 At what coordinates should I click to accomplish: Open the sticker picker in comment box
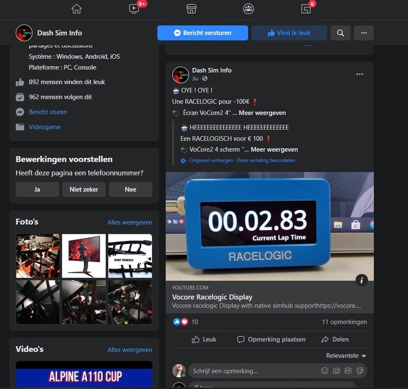tap(360, 371)
